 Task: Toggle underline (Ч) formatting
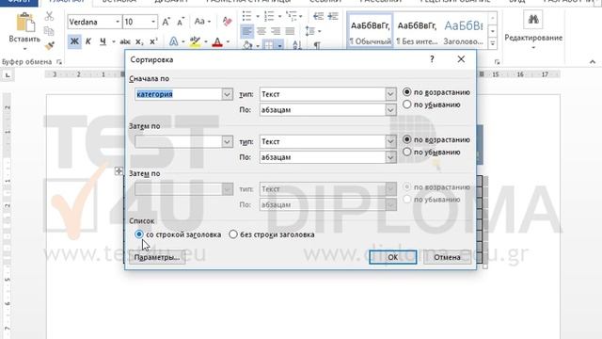coord(103,41)
